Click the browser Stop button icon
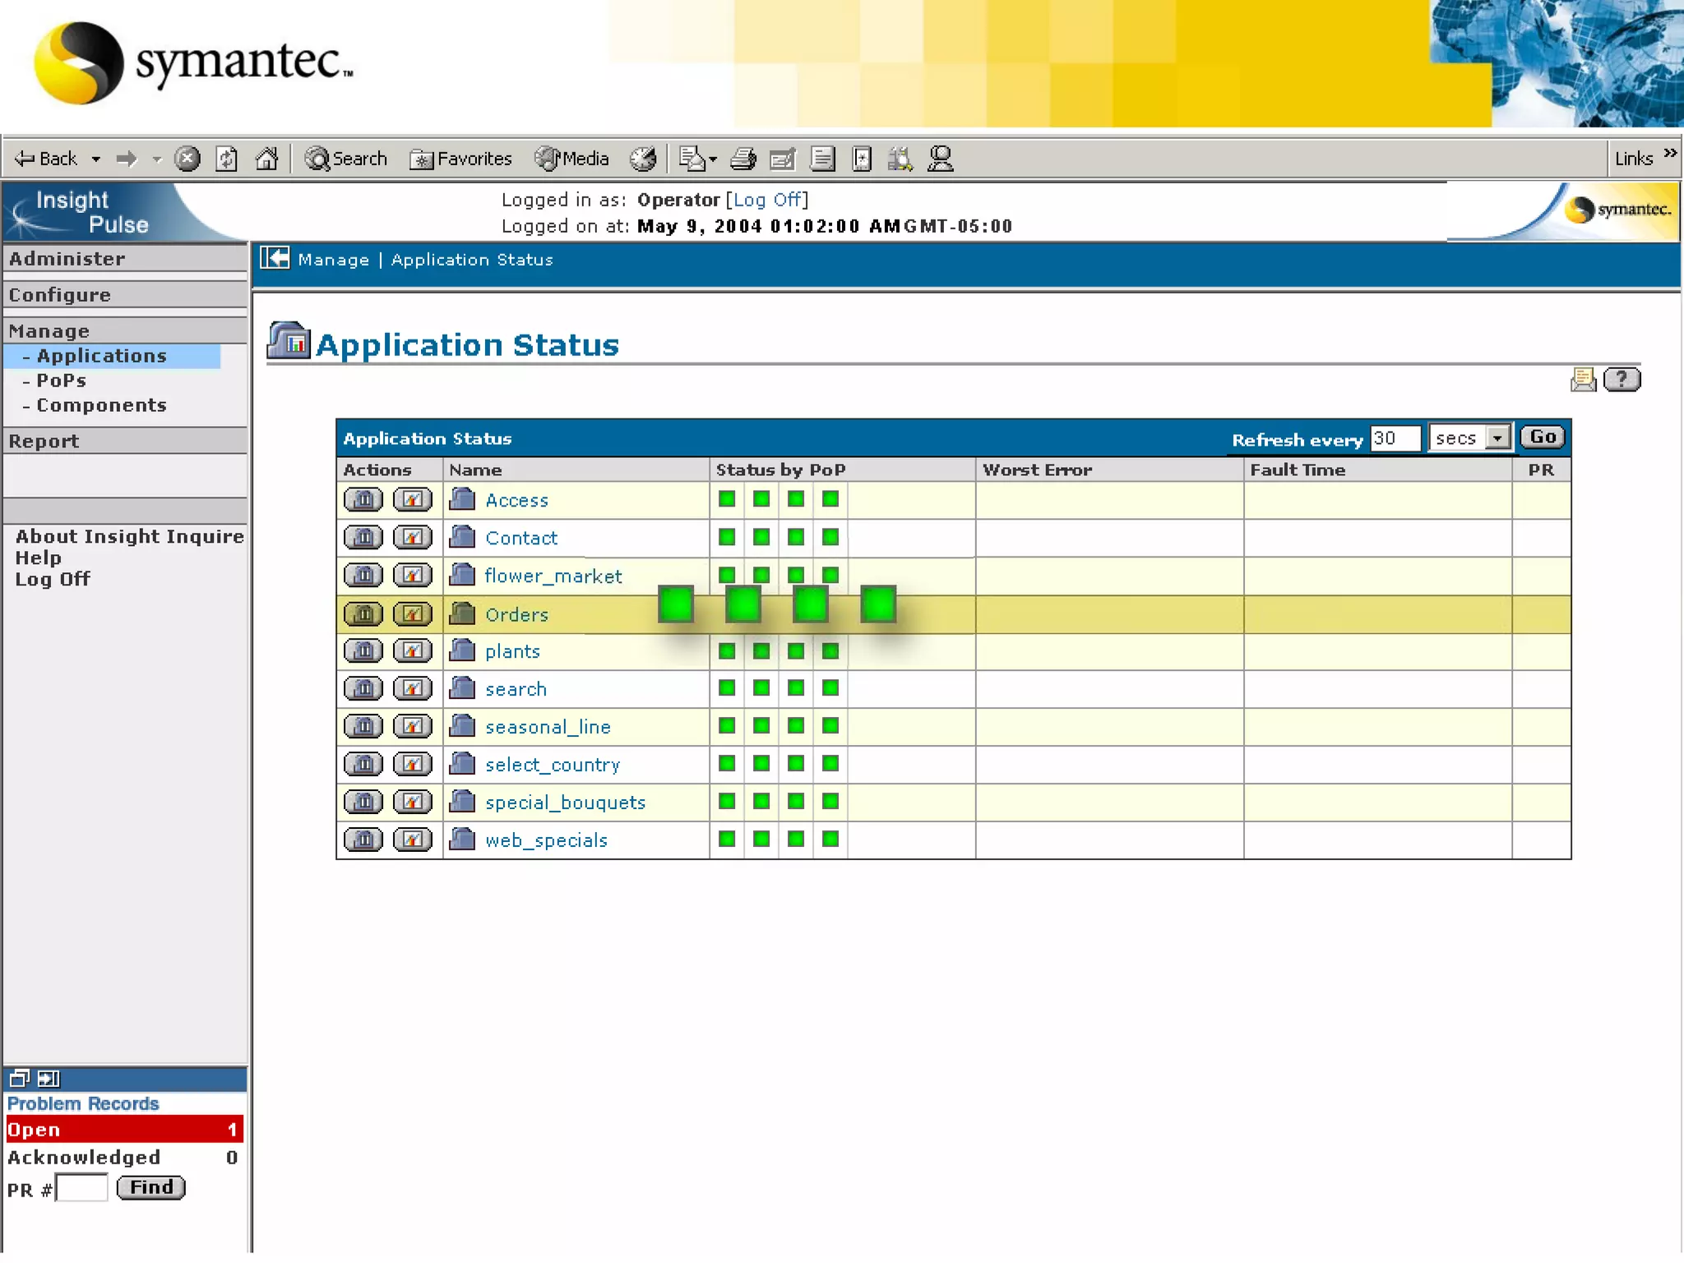Viewport: 1684px width, 1263px height. (187, 159)
